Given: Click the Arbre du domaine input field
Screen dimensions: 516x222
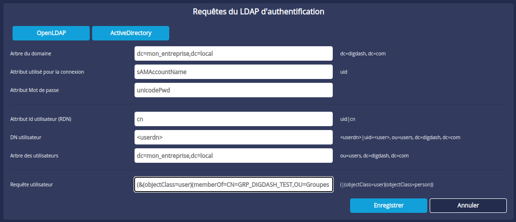Looking at the screenshot, I should [x=234, y=53].
